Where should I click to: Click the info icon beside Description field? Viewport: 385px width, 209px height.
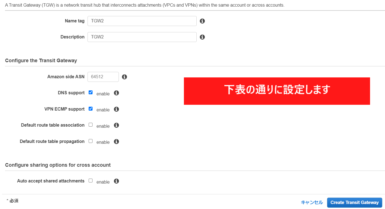(202, 37)
